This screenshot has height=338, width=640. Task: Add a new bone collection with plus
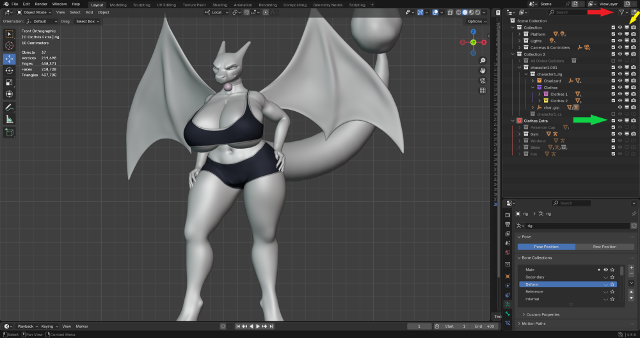click(x=632, y=268)
